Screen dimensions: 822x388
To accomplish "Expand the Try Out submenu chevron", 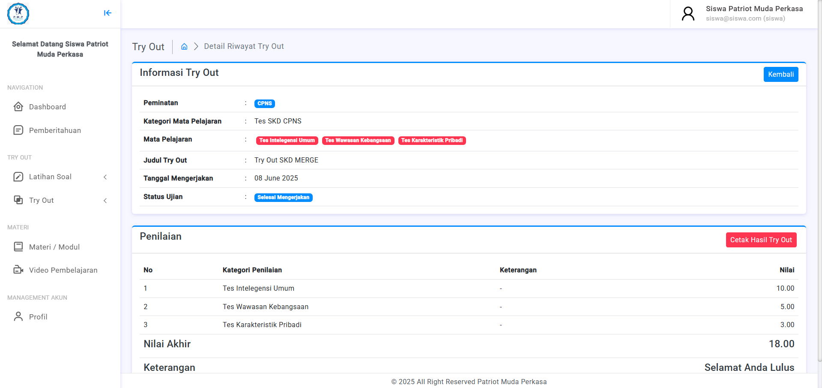I will (105, 201).
